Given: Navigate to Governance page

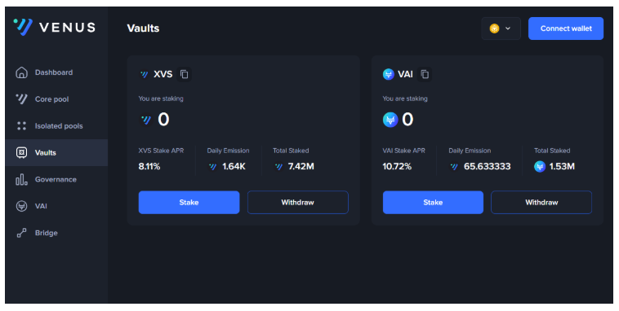Looking at the screenshot, I should point(56,179).
